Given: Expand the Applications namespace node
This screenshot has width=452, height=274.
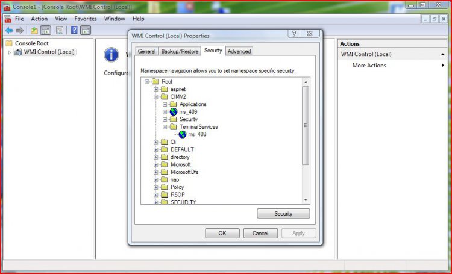Looking at the screenshot, I should 165,104.
